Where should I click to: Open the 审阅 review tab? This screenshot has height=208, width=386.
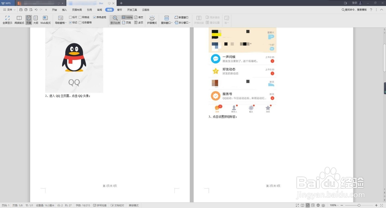(x=100, y=10)
